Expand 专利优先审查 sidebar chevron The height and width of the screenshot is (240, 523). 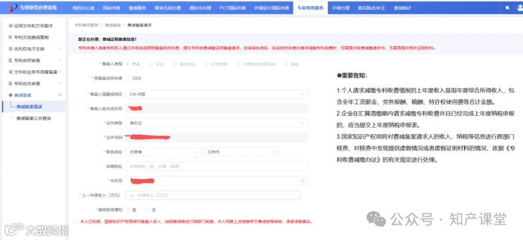(60, 83)
